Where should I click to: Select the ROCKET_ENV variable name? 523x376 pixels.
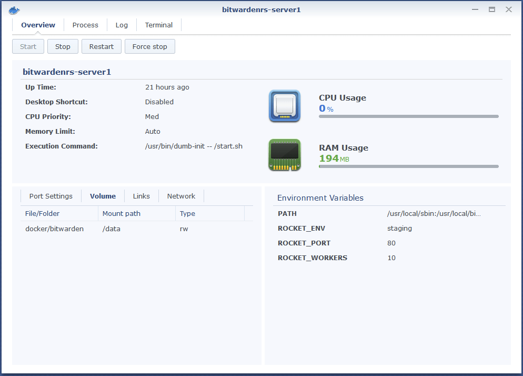pos(301,229)
